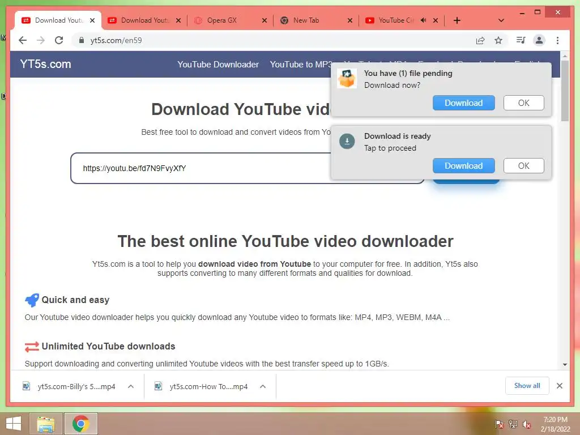The image size is (580, 435).
Task: Open the Windows Start button
Action: [x=14, y=424]
